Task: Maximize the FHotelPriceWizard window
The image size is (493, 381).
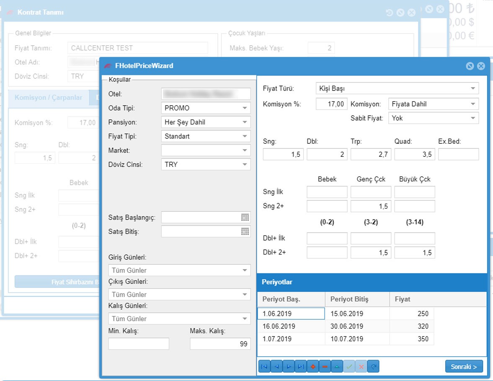Action: [x=470, y=66]
